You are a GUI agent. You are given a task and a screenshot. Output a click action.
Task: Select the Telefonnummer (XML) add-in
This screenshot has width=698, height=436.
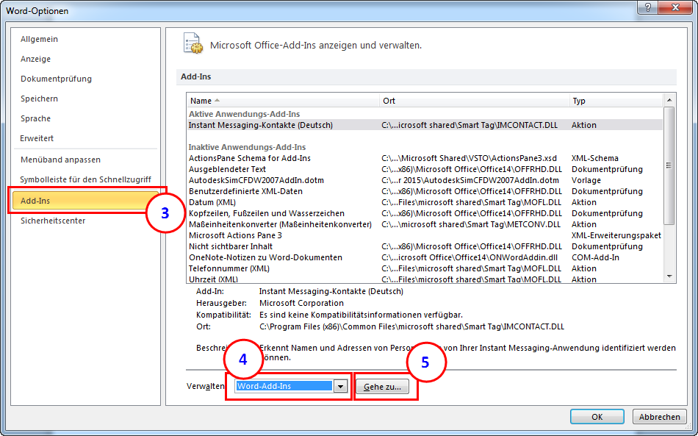425,268
